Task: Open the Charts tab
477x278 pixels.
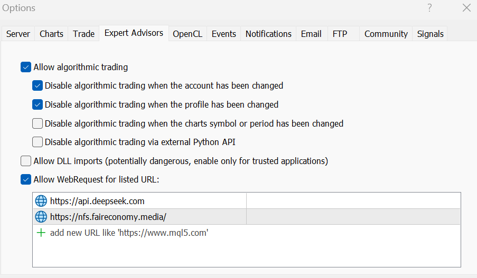Action: 51,34
